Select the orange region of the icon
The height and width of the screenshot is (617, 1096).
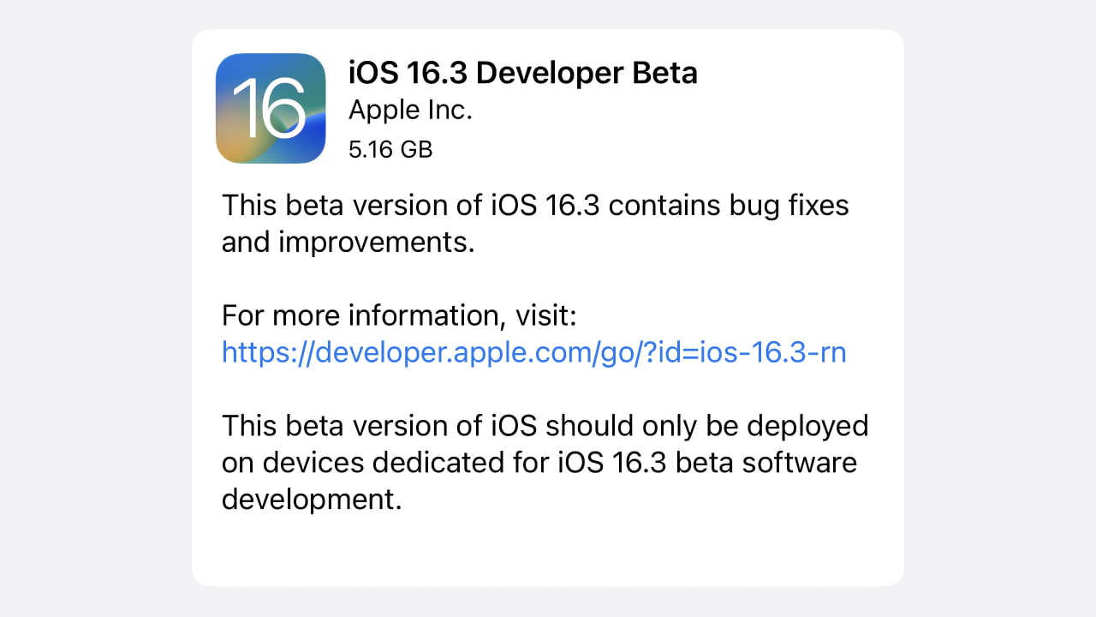(x=229, y=146)
